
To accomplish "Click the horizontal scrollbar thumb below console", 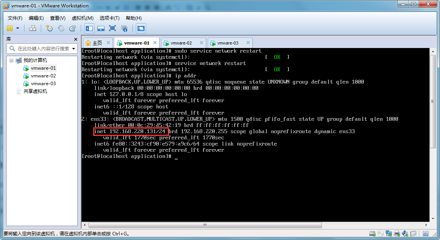I will pos(205,225).
